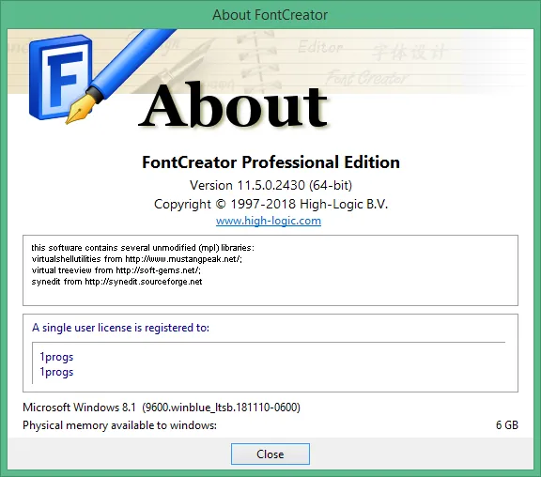The height and width of the screenshot is (477, 541).
Task: Click the "FontCreator Professional Edition" heading
Action: click(270, 162)
